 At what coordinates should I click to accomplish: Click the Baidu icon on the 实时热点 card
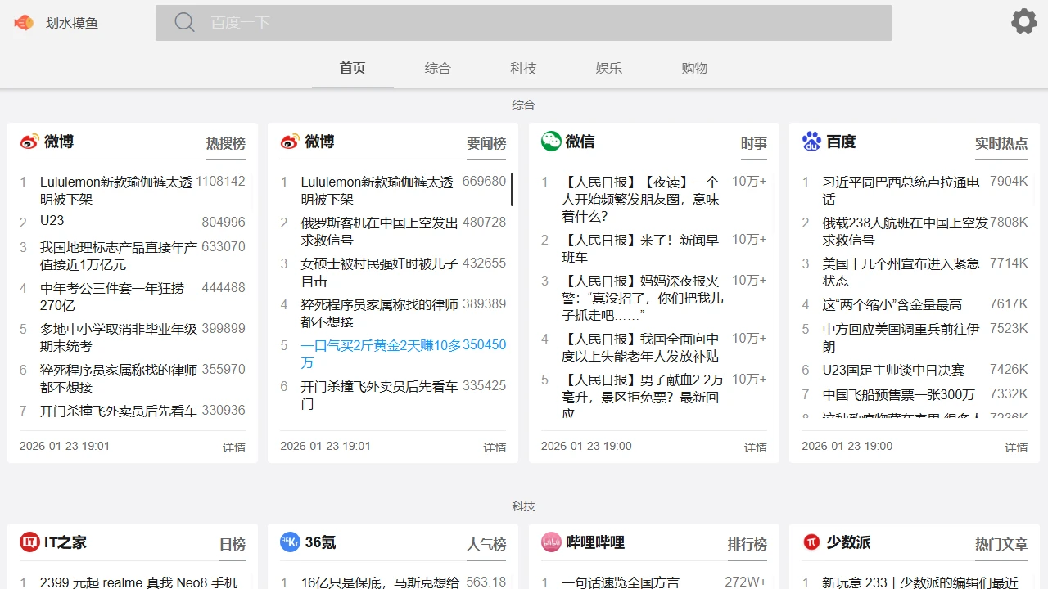point(811,141)
